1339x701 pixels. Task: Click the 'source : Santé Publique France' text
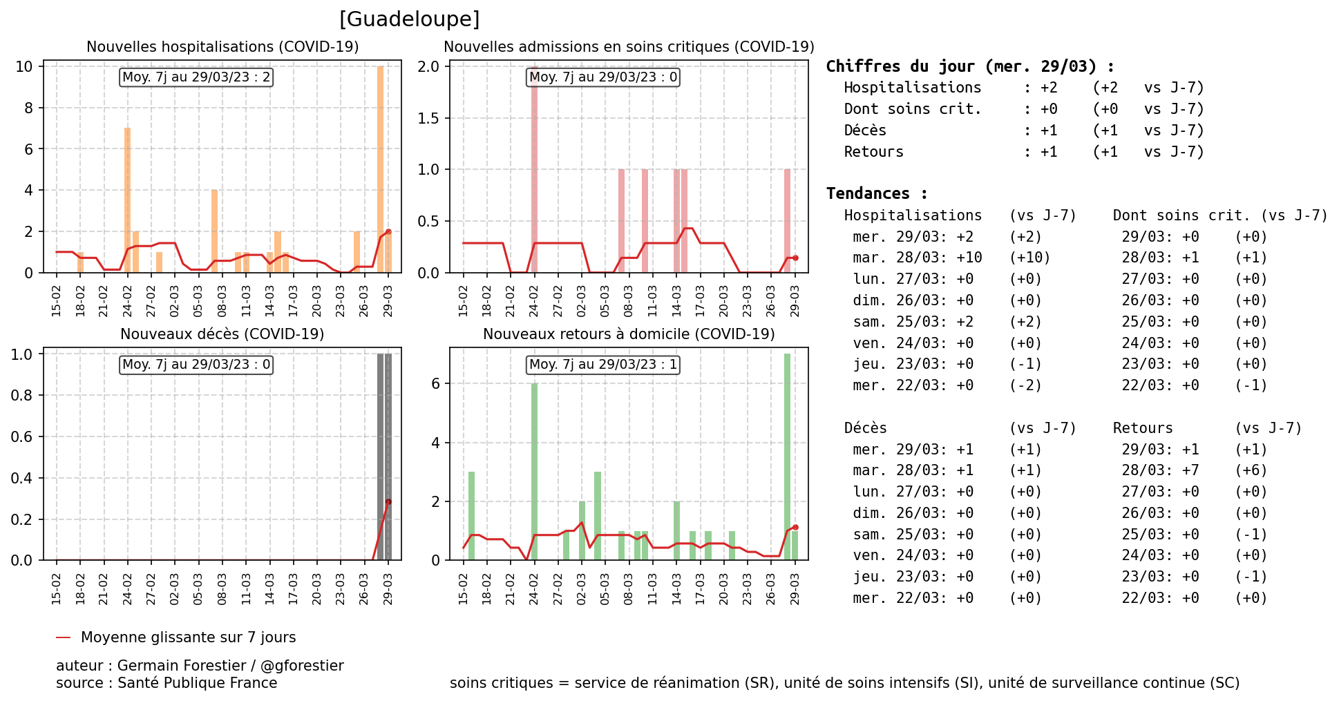(x=167, y=683)
